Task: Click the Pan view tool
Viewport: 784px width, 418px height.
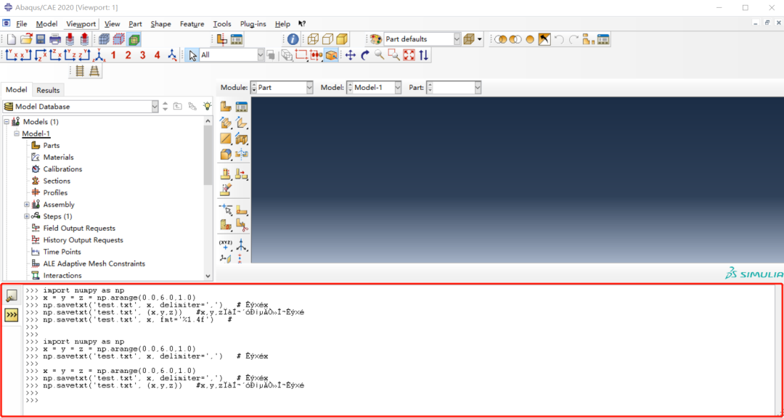Action: (x=351, y=55)
